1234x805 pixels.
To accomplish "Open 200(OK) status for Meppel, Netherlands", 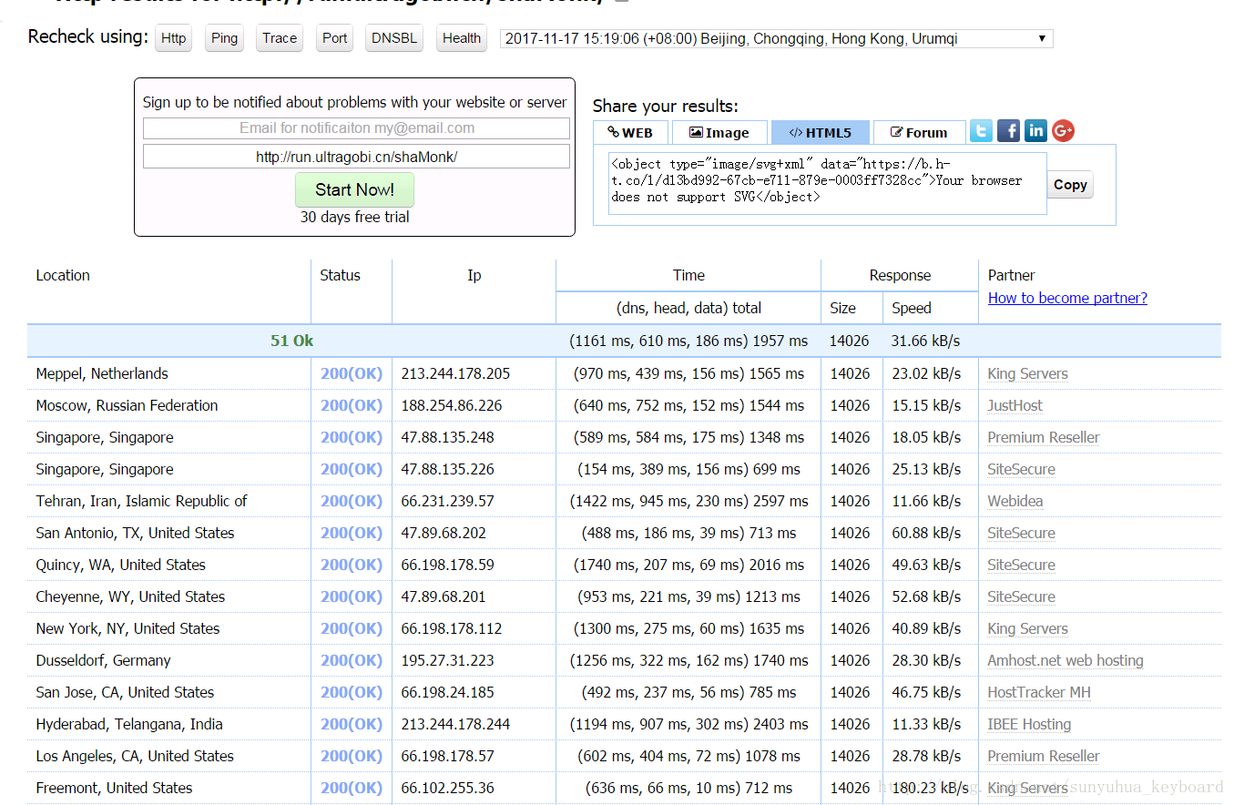I will pos(352,373).
